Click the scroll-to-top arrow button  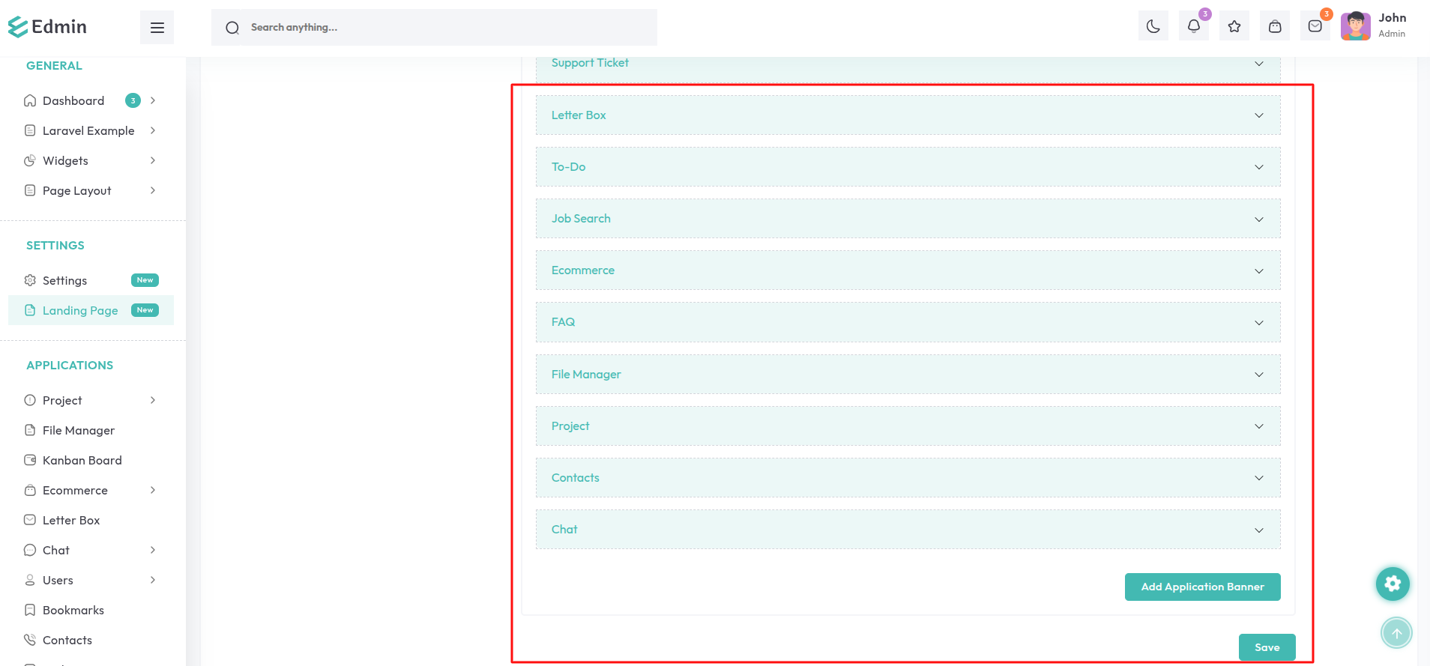[x=1396, y=633]
